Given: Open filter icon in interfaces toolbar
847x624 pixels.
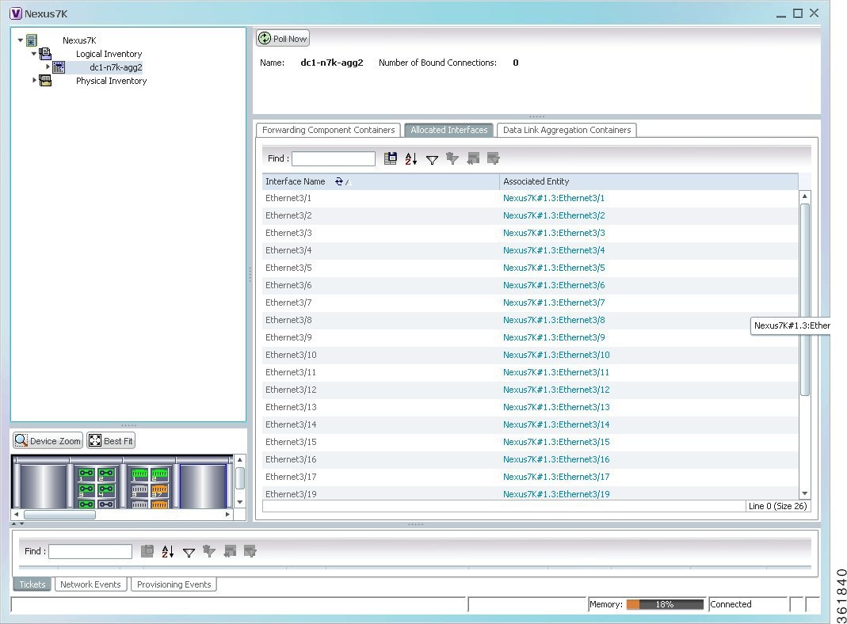Looking at the screenshot, I should tap(432, 159).
